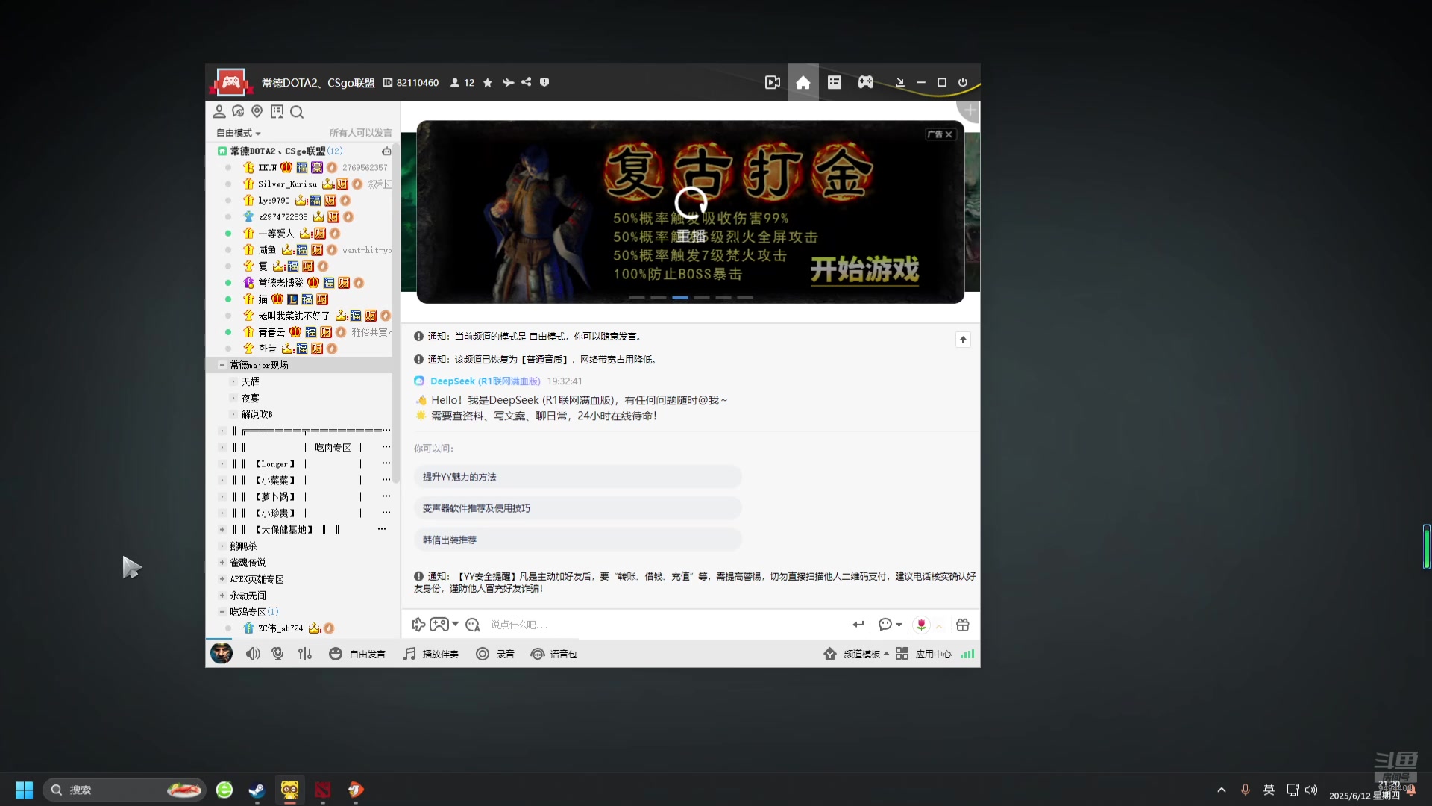1432x806 pixels.
Task: Open 频道模板 channel template menu
Action: click(856, 654)
